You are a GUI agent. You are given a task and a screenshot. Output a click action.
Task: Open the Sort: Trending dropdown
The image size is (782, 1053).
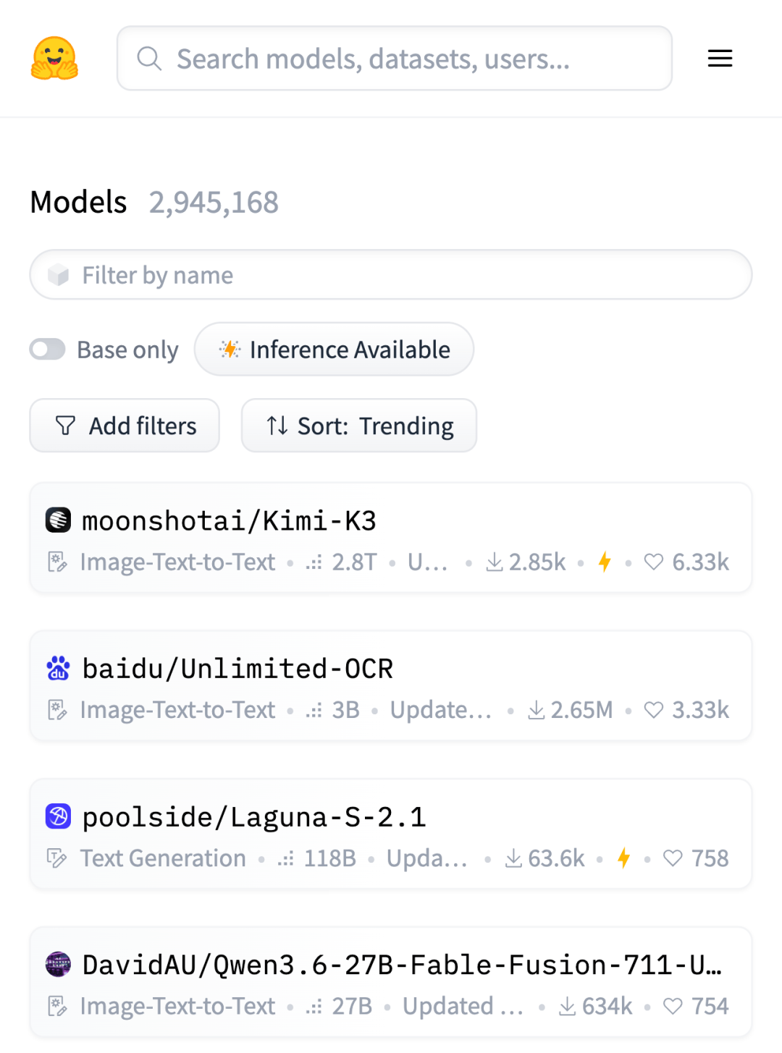[359, 426]
